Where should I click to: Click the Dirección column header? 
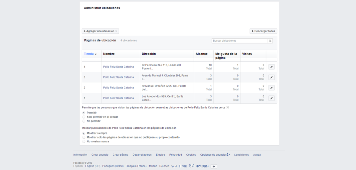pyautogui.click(x=149, y=54)
